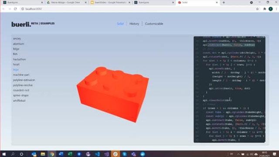Load the atomium example
Image resolution: width=279 pixels, height=157 pixels.
18,44
